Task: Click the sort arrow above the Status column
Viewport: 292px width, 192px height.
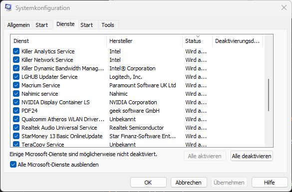Action: [198, 36]
